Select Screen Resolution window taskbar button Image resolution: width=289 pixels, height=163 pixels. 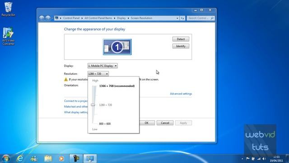90,158
